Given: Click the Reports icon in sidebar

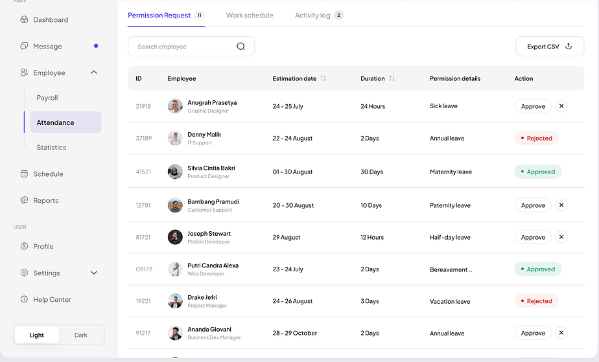Looking at the screenshot, I should point(24,201).
